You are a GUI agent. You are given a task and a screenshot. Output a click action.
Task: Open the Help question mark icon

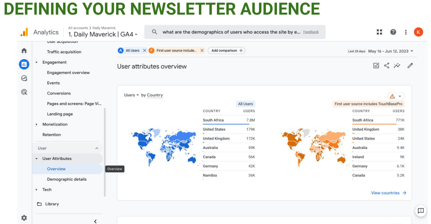[393, 32]
